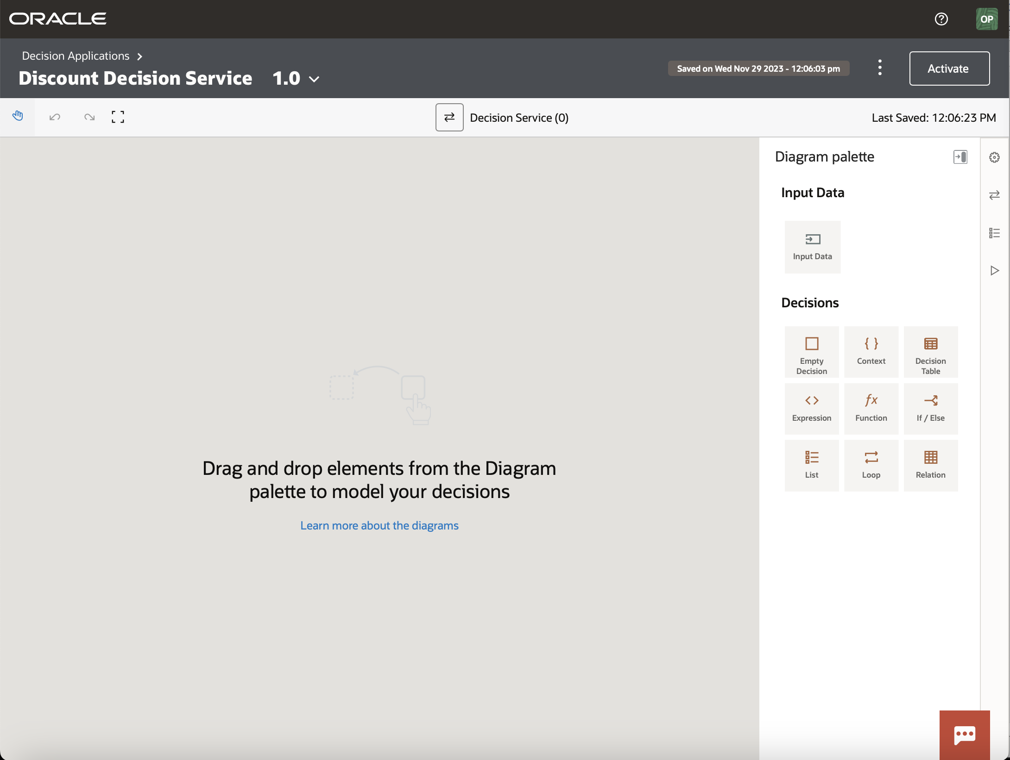Select the Empty Decision element
Screen dimensions: 1010x760
tap(812, 352)
